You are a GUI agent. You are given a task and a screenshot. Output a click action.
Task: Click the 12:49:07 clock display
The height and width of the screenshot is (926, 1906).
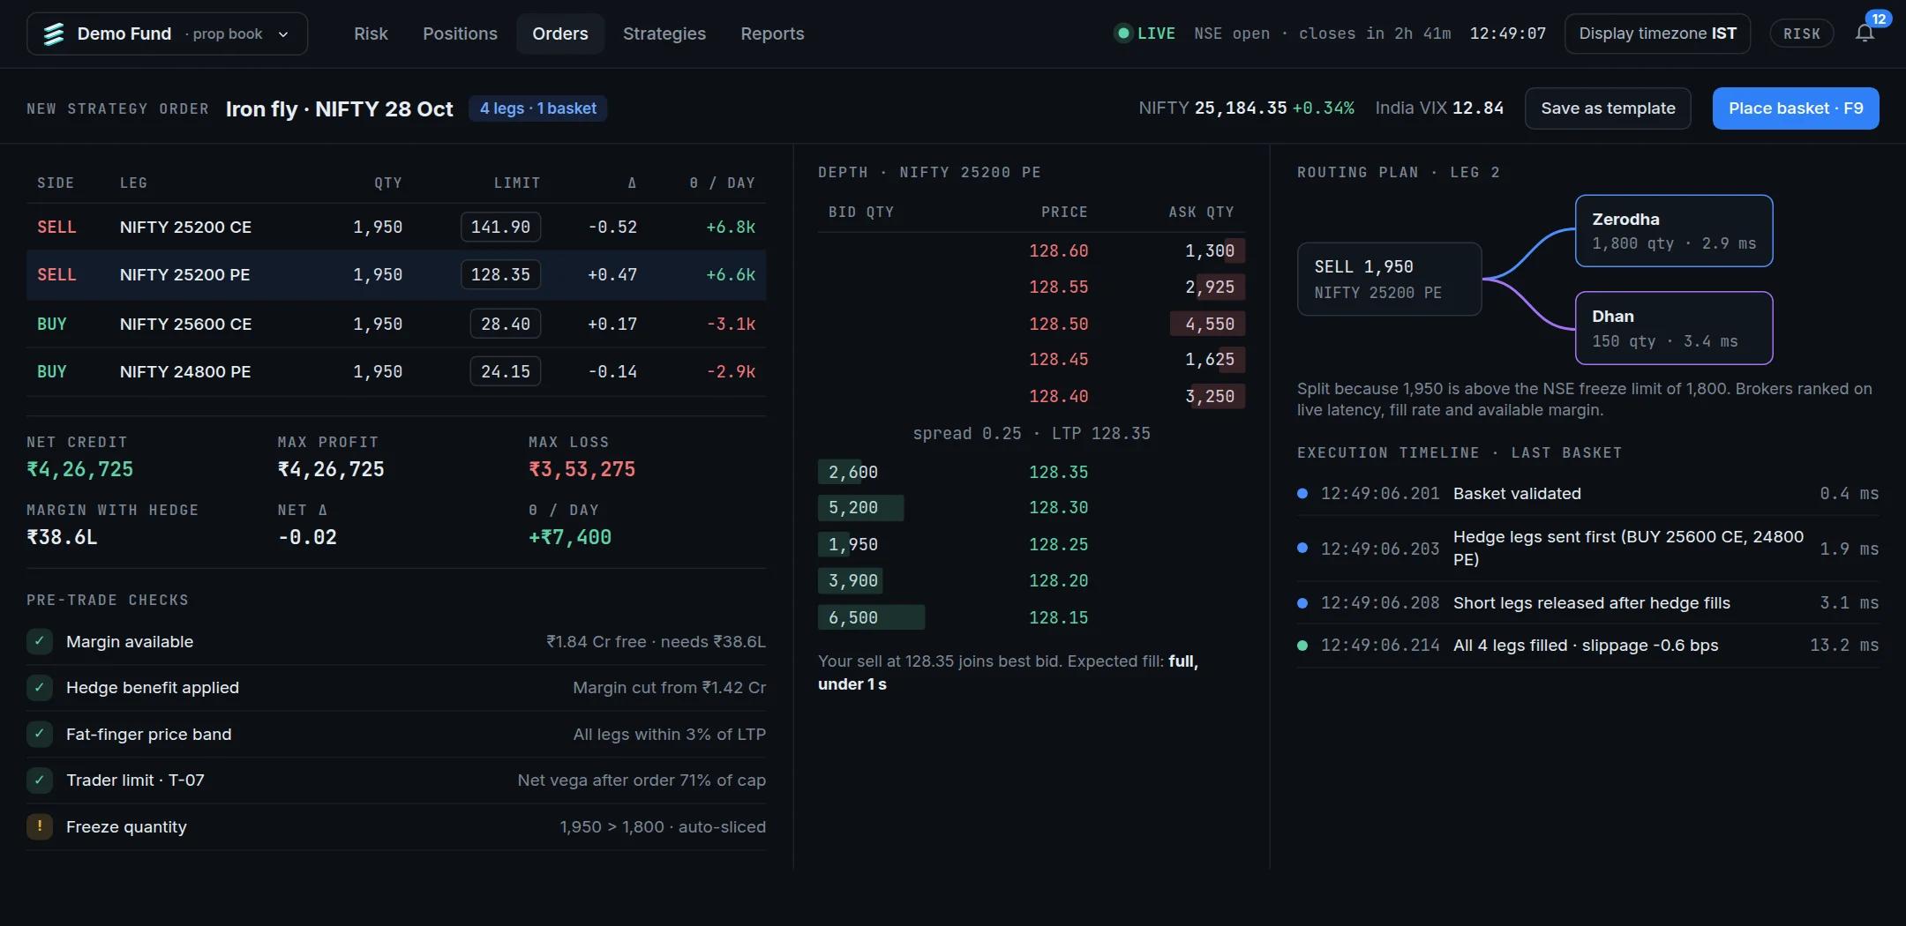[x=1507, y=34]
